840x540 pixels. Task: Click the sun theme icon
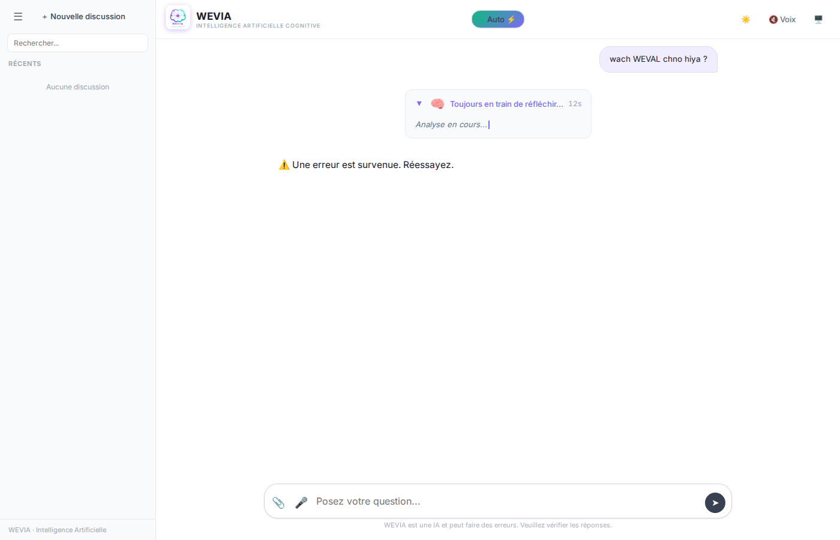pyautogui.click(x=746, y=20)
